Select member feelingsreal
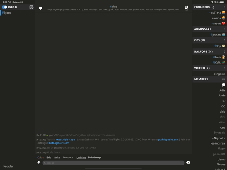The image size is (227, 170). (x=218, y=143)
